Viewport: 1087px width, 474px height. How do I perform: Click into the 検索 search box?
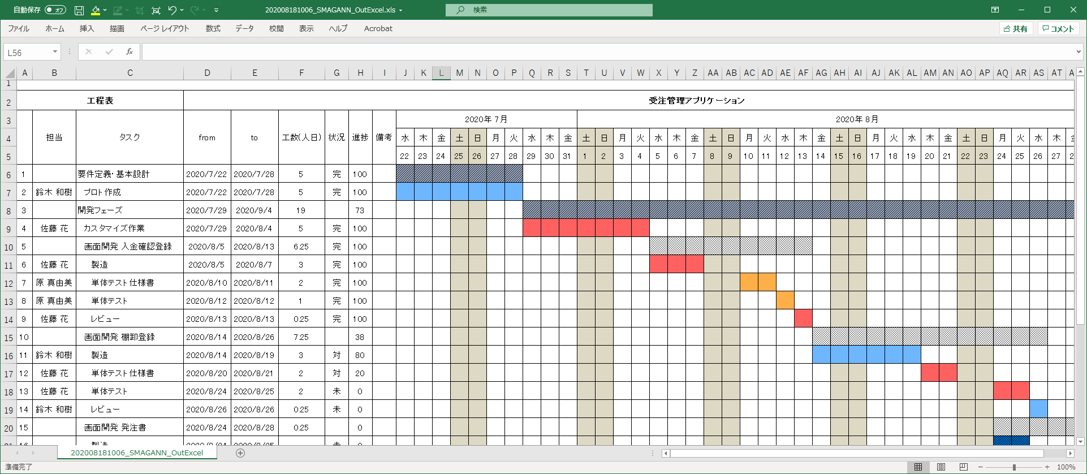click(549, 10)
